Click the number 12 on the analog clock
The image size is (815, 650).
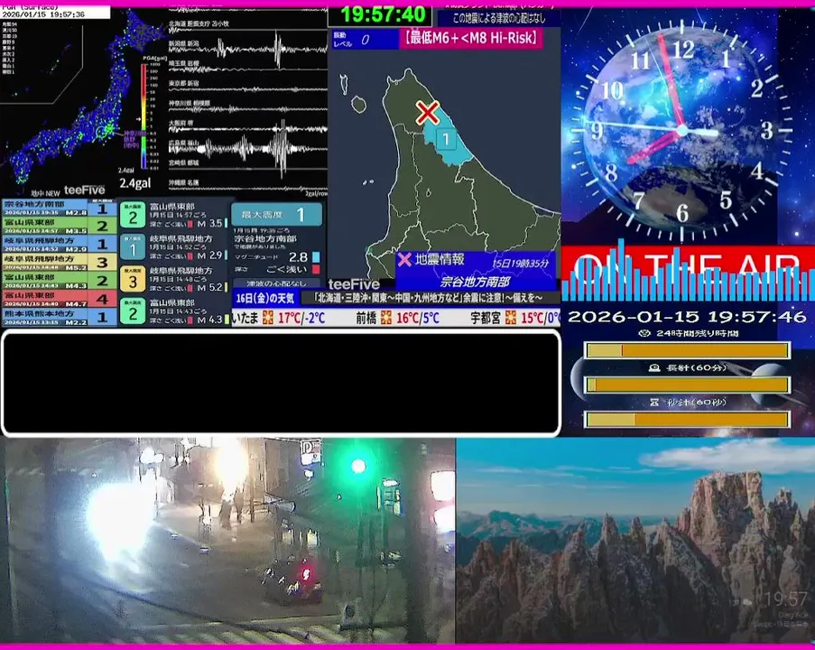(683, 51)
